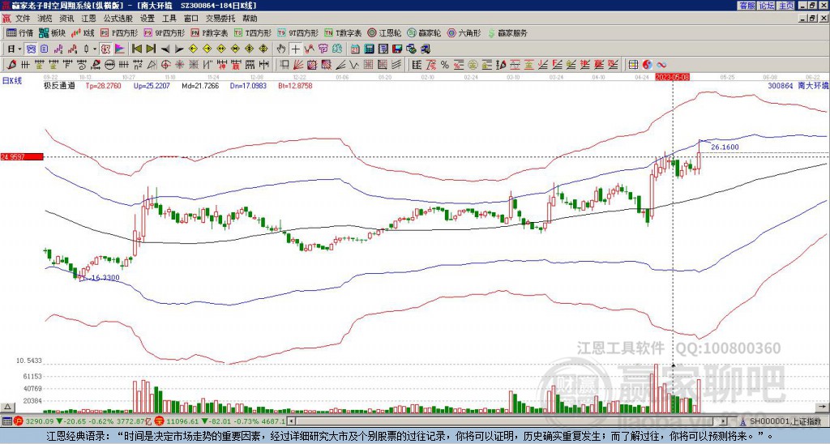This screenshot has width=830, height=444.
Task: Open the 工具 menu
Action: point(169,19)
